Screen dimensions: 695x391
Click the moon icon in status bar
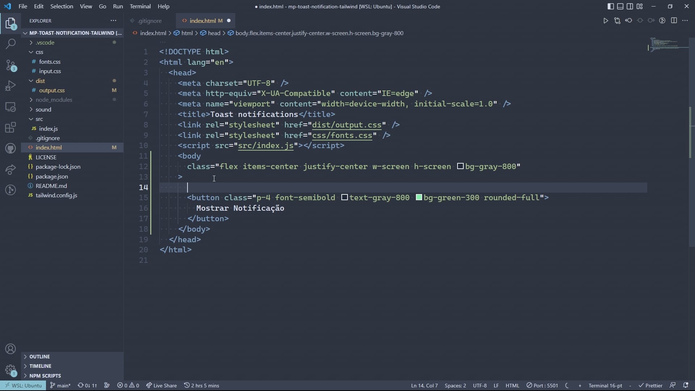(x=567, y=385)
